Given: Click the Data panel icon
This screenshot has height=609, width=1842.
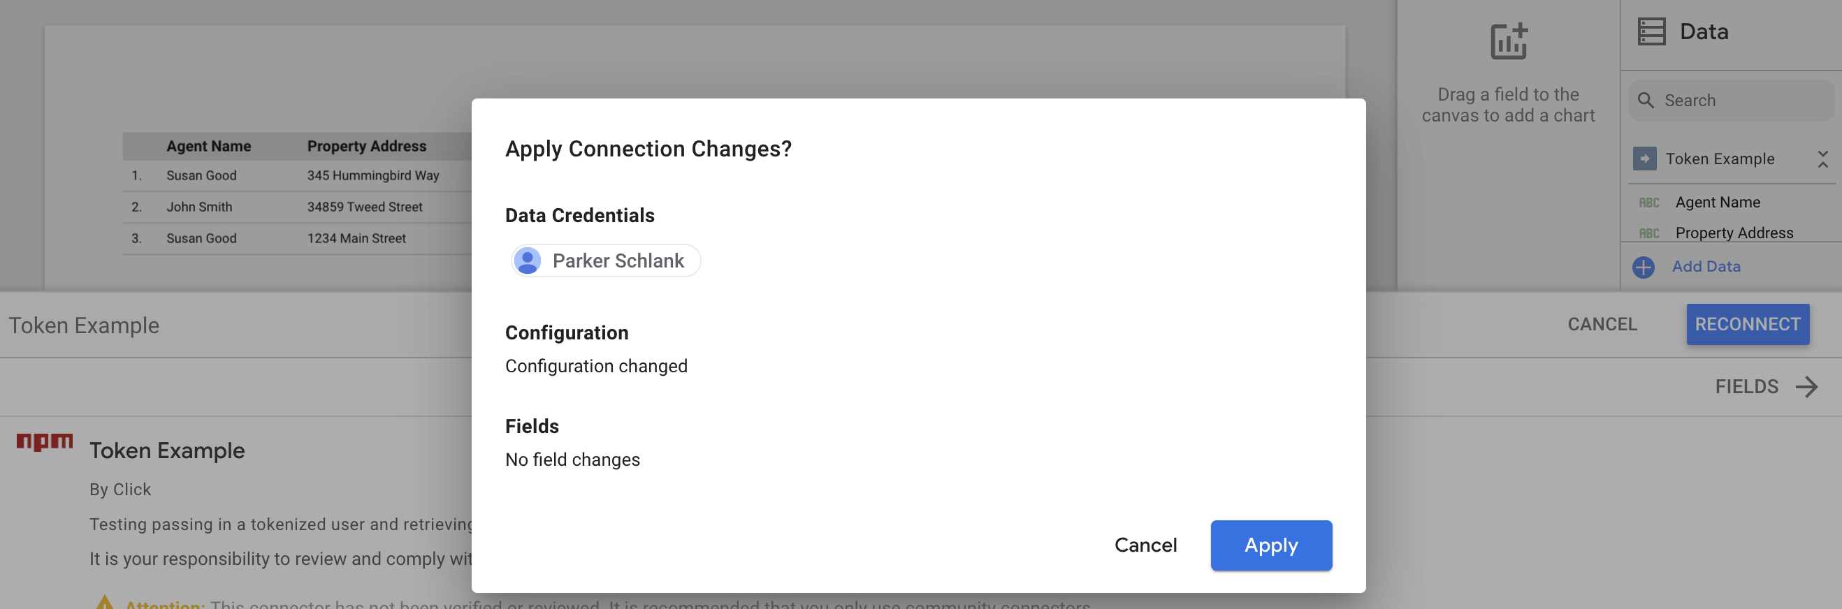Looking at the screenshot, I should [x=1651, y=32].
